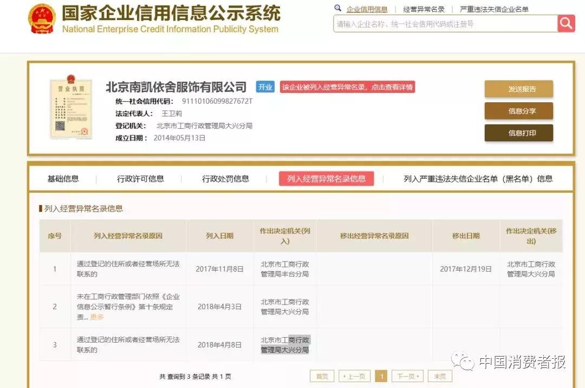Switch to the 基础信息 tab
The image size is (585, 388).
(x=63, y=179)
